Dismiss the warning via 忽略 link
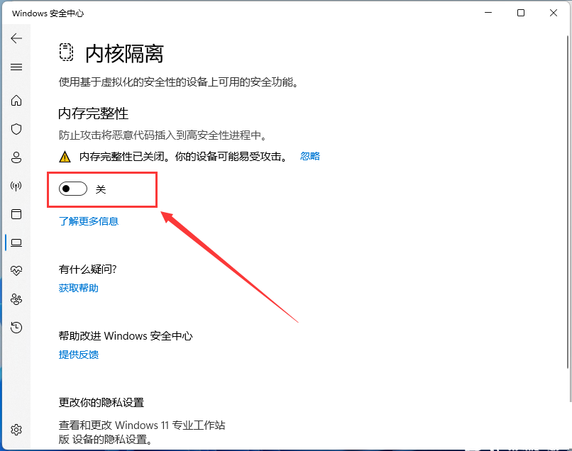Image resolution: width=572 pixels, height=451 pixels. tap(309, 156)
